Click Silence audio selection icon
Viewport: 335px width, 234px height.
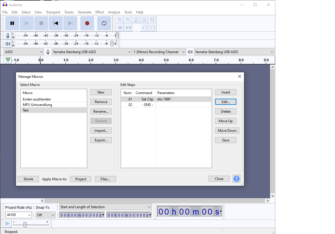pos(128,28)
